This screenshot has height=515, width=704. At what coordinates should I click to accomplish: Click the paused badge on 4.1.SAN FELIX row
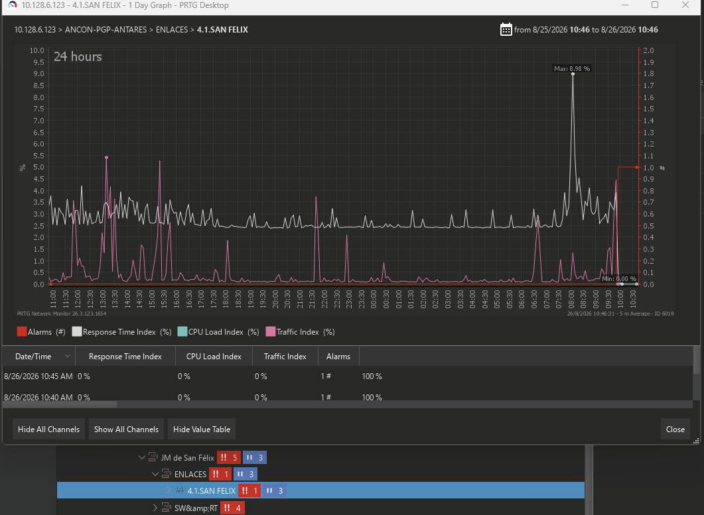tap(275, 490)
